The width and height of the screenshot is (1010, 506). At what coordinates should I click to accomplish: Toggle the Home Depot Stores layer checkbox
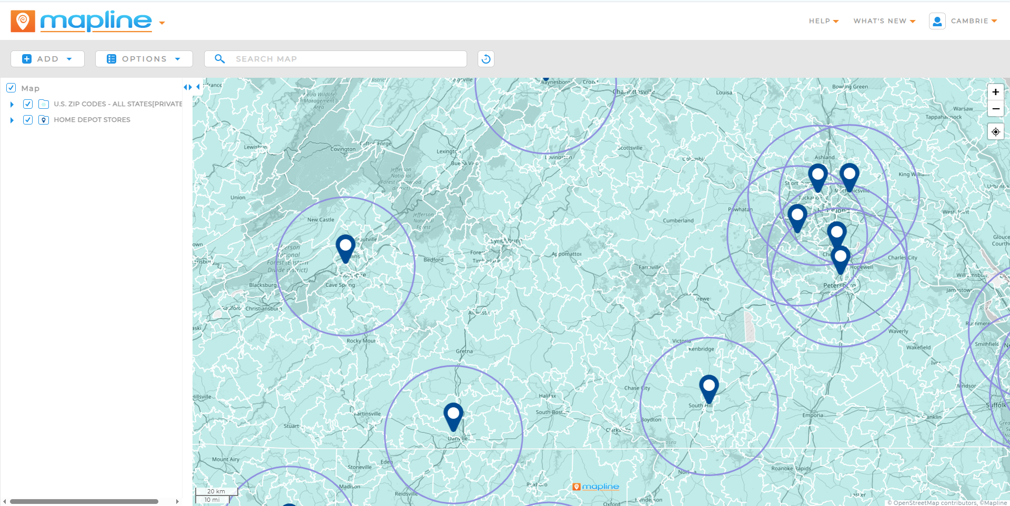[x=28, y=120]
